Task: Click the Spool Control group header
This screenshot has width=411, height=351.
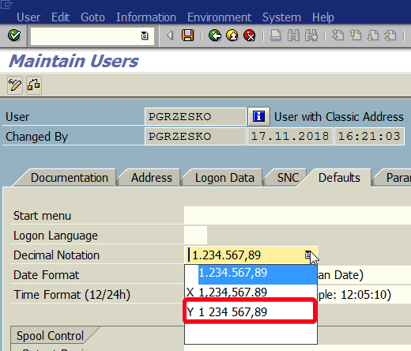Action: click(50, 335)
